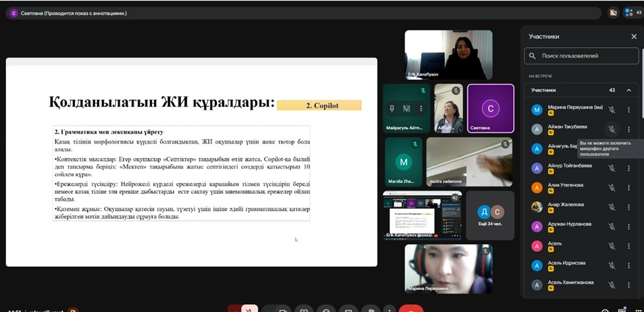Open options menu for Асель Хамитжанова
The image size is (644, 312).
tap(629, 284)
